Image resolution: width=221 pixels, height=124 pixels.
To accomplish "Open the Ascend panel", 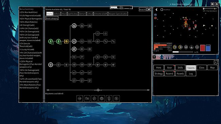I will (x=169, y=74).
